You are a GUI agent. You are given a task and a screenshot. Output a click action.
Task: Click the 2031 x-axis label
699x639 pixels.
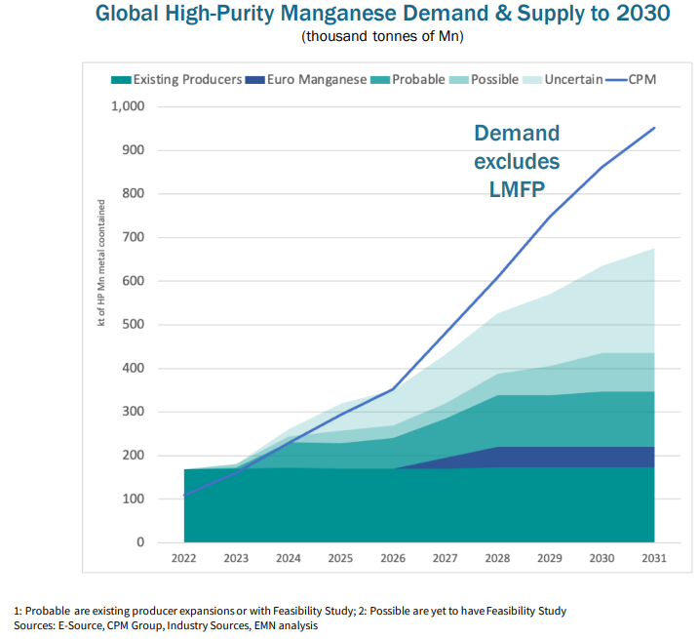(654, 560)
